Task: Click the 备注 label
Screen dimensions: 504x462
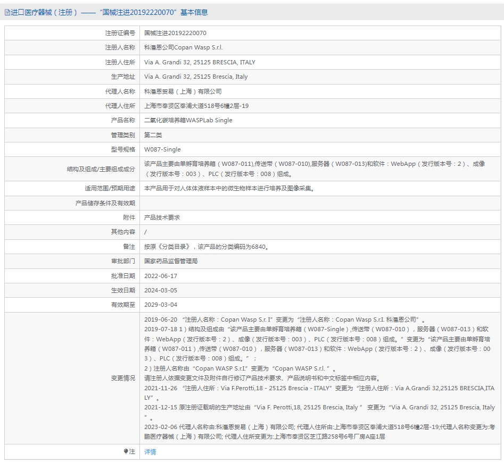Action: click(129, 247)
